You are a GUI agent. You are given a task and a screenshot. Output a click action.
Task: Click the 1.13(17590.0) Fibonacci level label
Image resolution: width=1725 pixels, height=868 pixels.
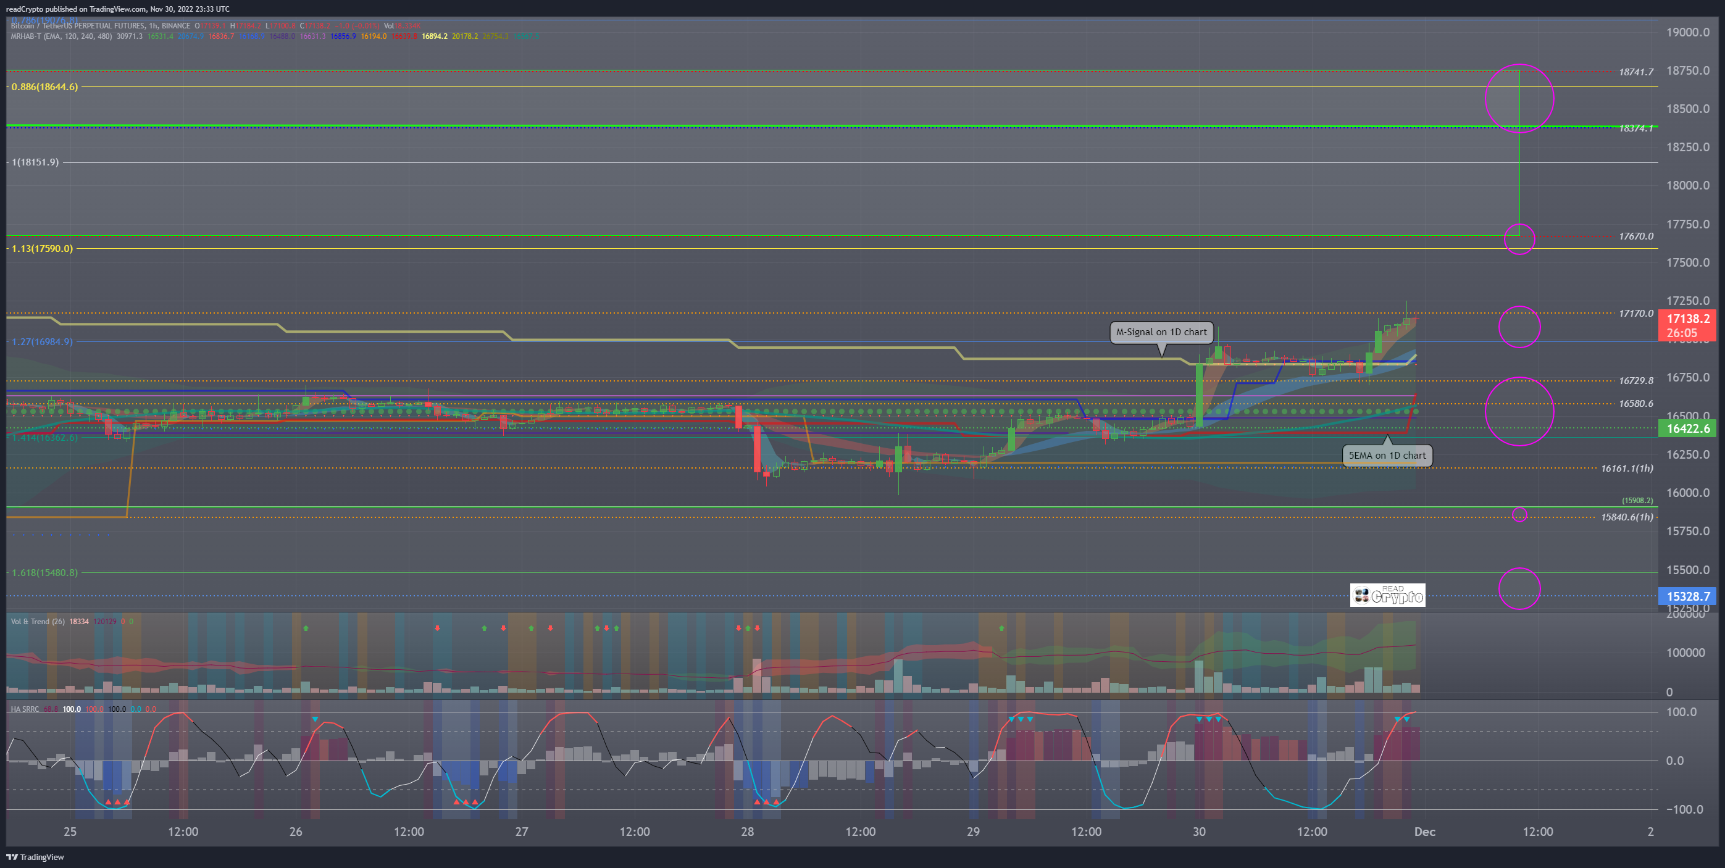click(42, 248)
